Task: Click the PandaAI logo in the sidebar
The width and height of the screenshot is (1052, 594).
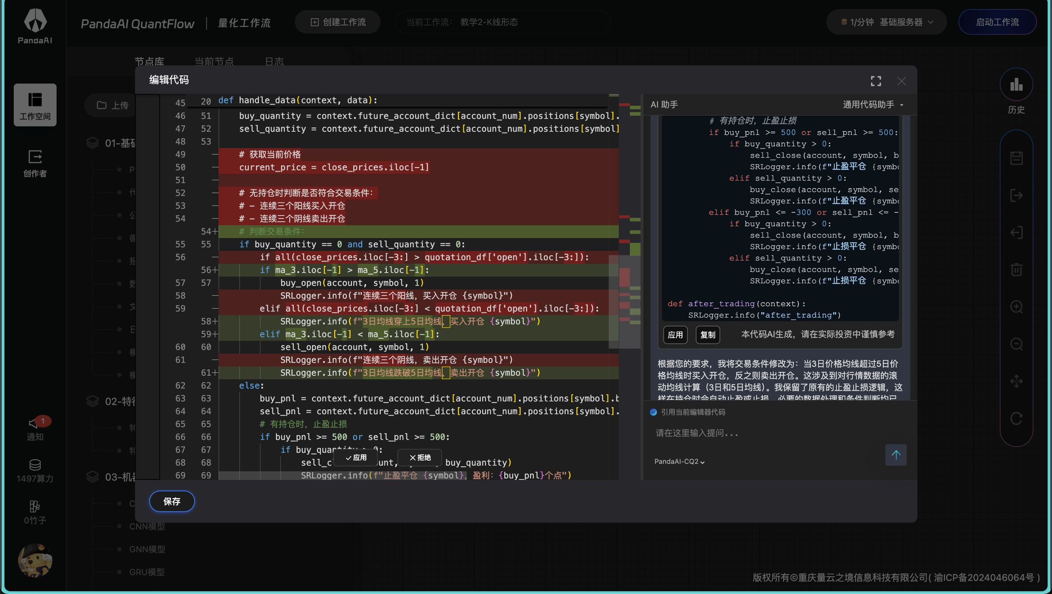Action: 35,26
